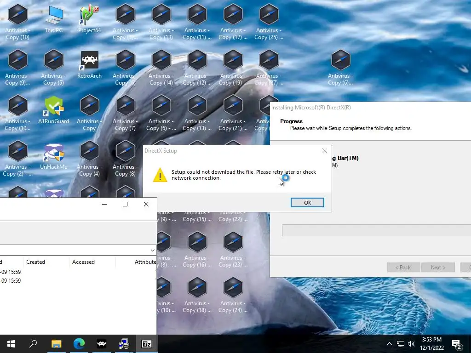Viewport: 471px width, 353px height.
Task: Open taskbar Search
Action: (33, 344)
